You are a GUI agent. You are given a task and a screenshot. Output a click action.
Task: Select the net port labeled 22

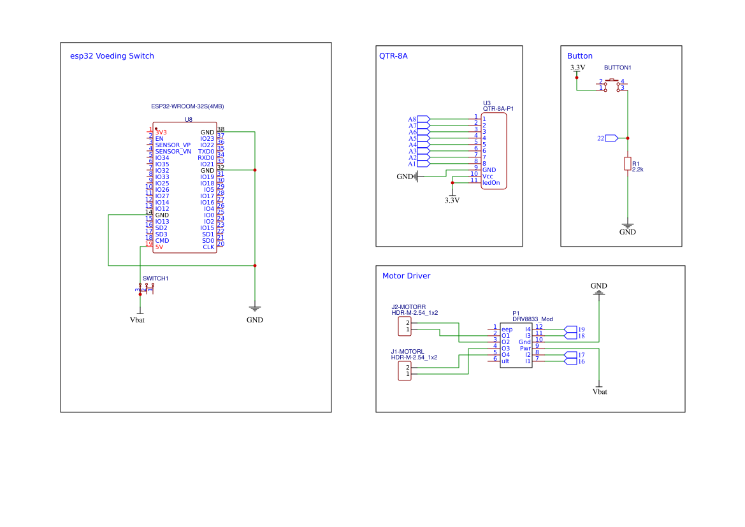point(608,138)
